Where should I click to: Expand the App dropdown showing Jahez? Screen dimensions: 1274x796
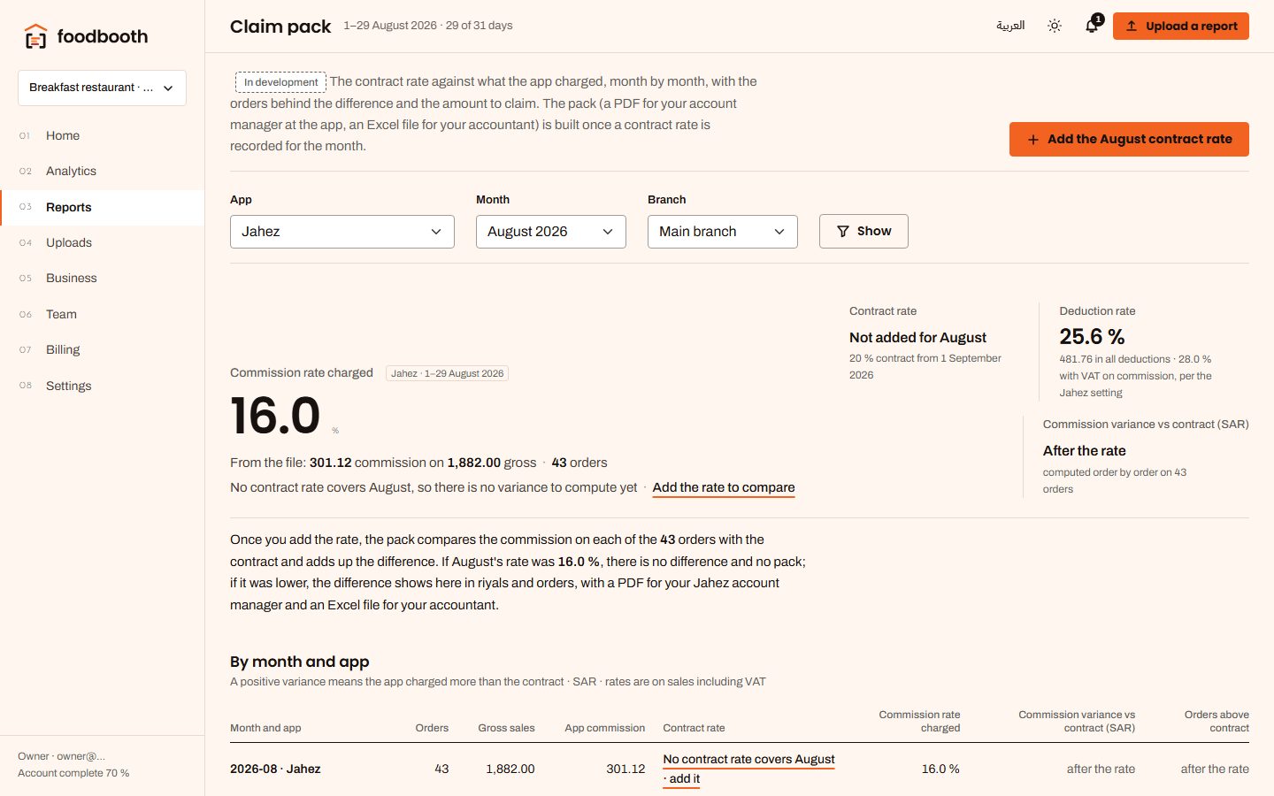coord(342,232)
